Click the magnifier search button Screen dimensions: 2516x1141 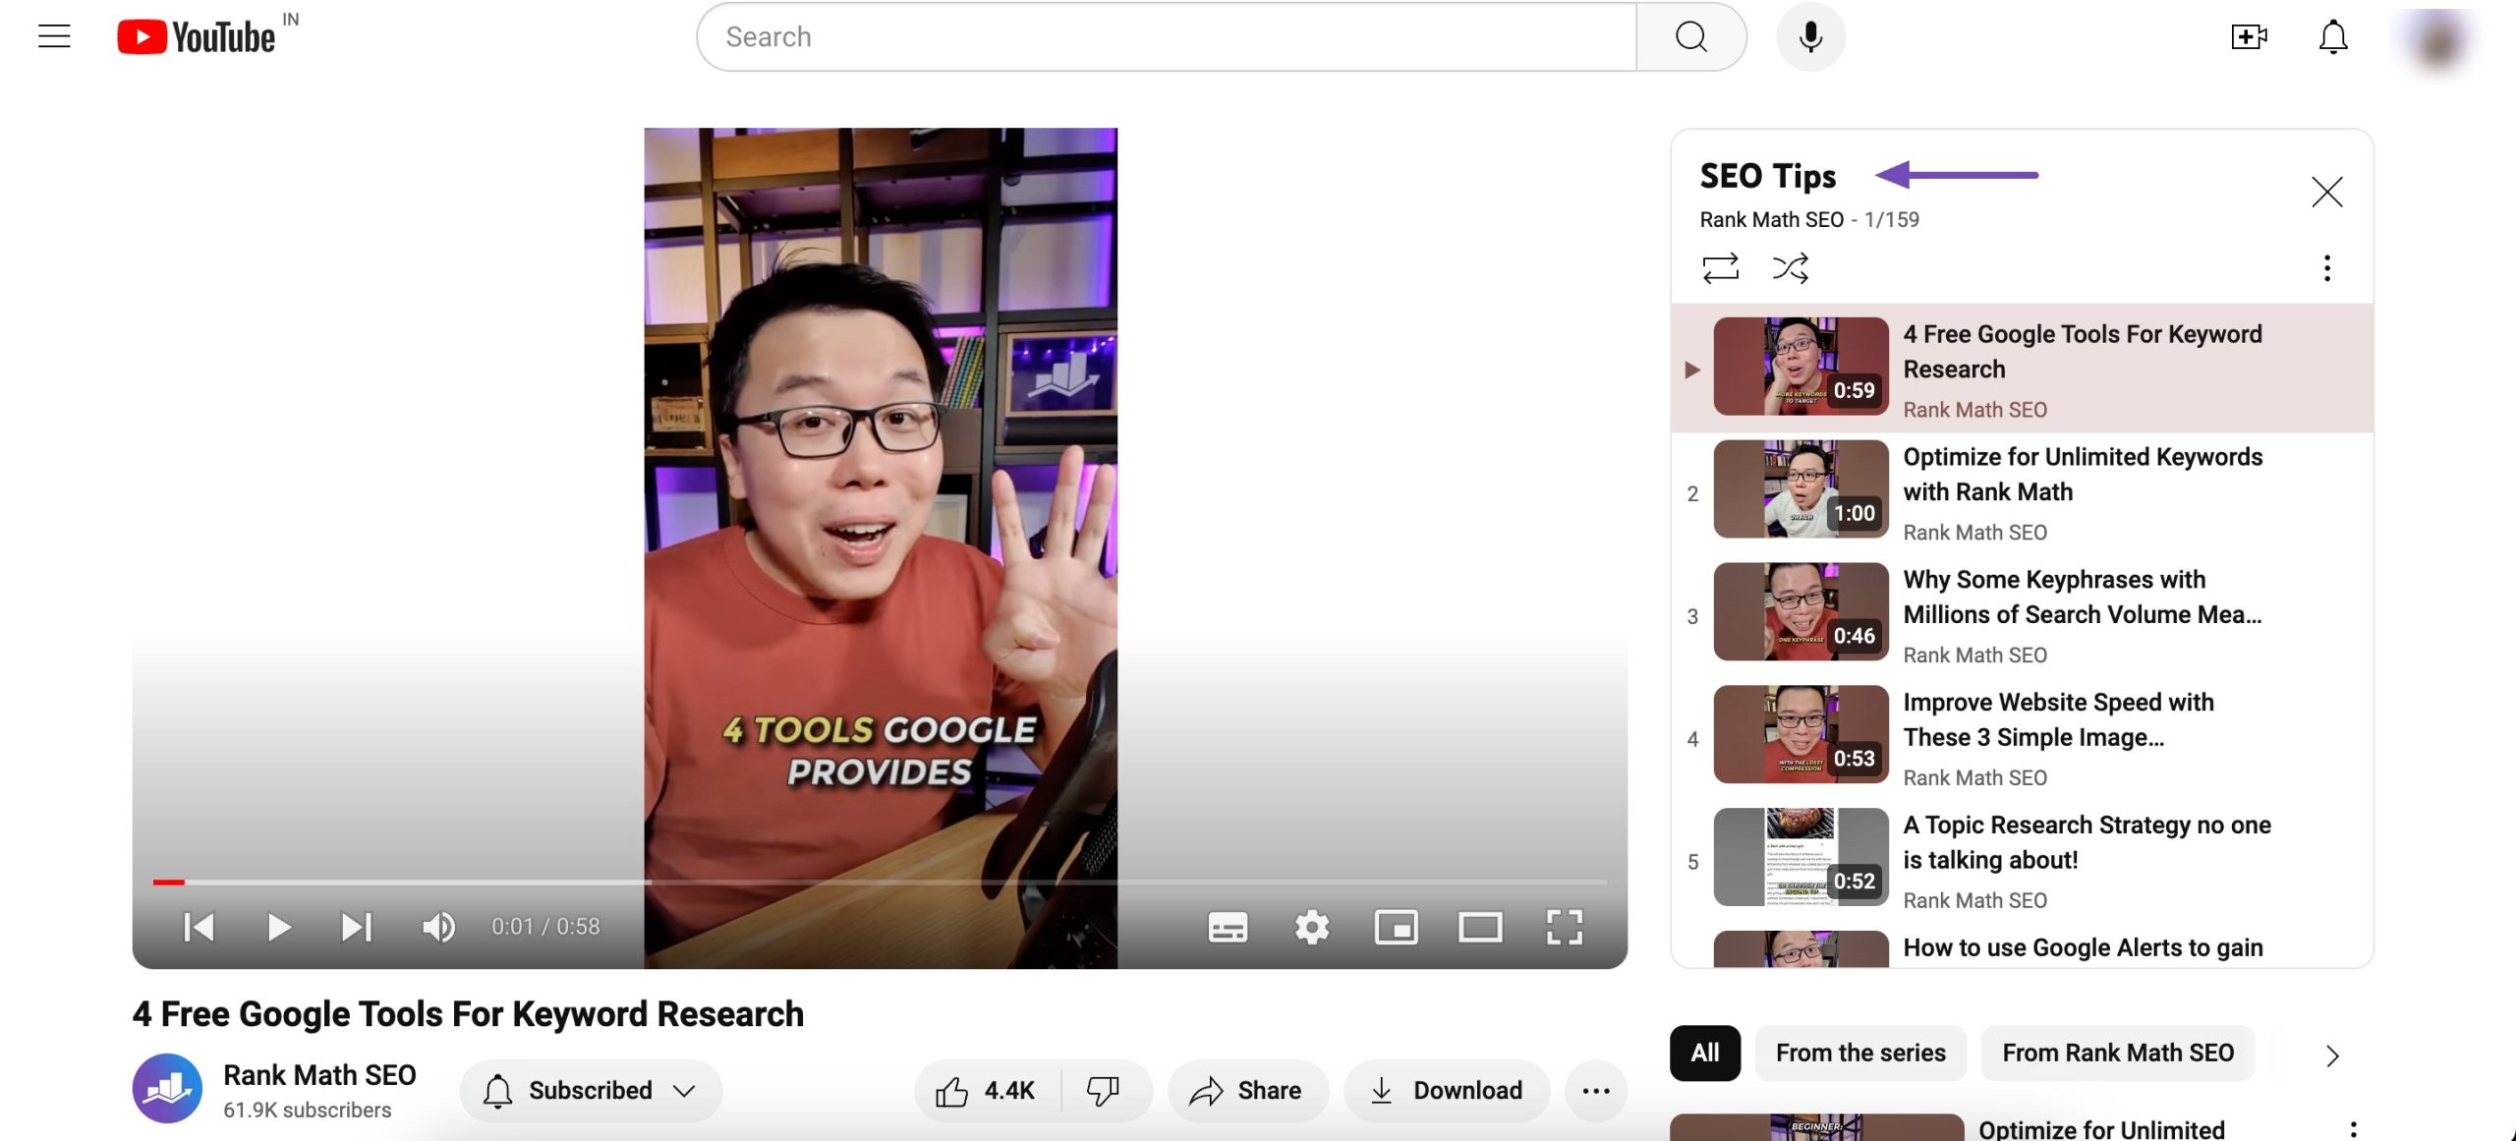[1690, 37]
